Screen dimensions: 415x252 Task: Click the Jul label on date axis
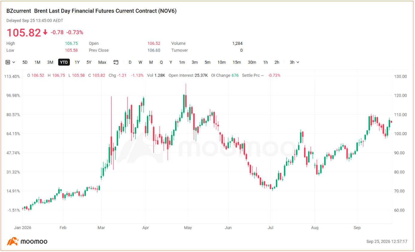270,228
